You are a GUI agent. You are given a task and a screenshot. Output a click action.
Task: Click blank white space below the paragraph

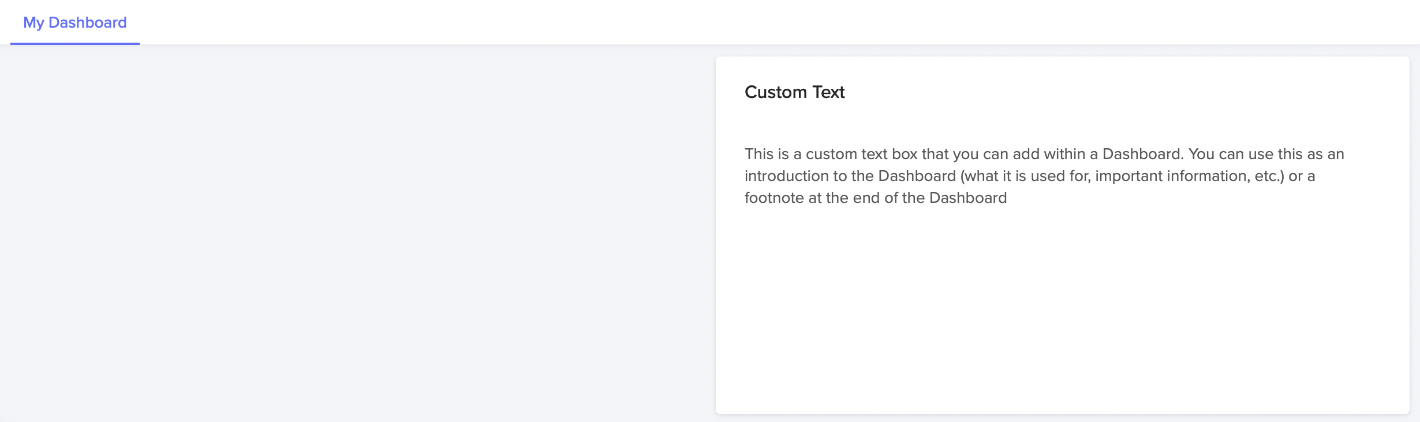pos(1062,311)
